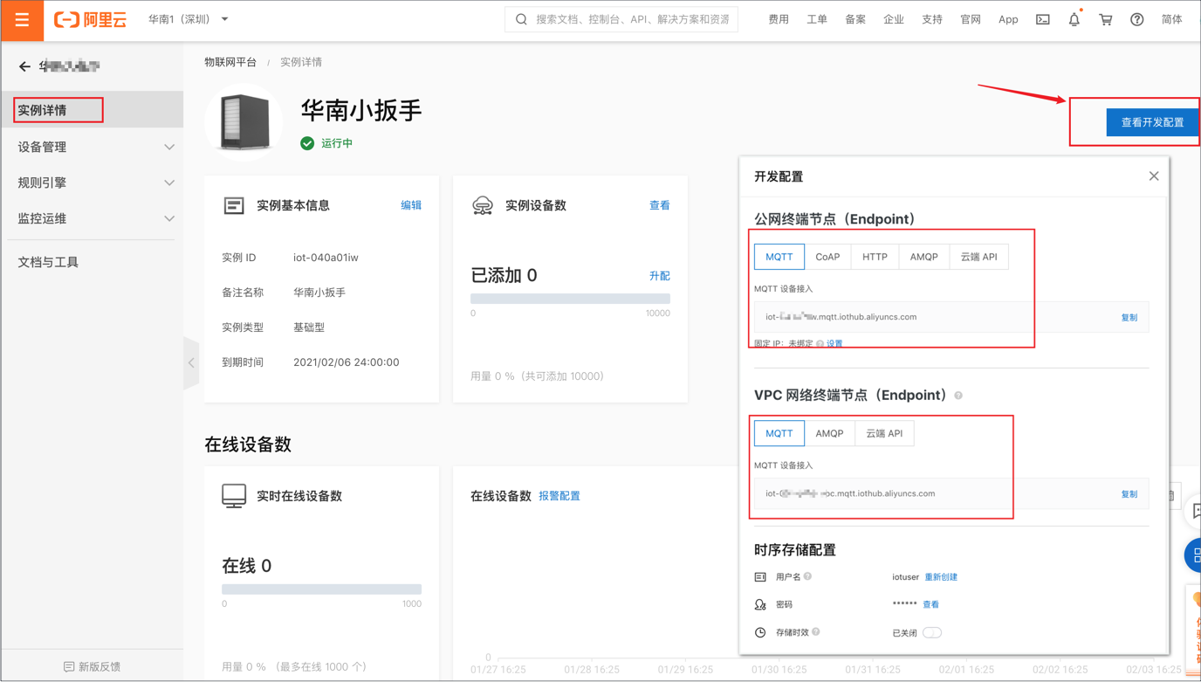This screenshot has height=682, width=1201.
Task: Toggle the 存储时效 switch
Action: click(x=932, y=633)
